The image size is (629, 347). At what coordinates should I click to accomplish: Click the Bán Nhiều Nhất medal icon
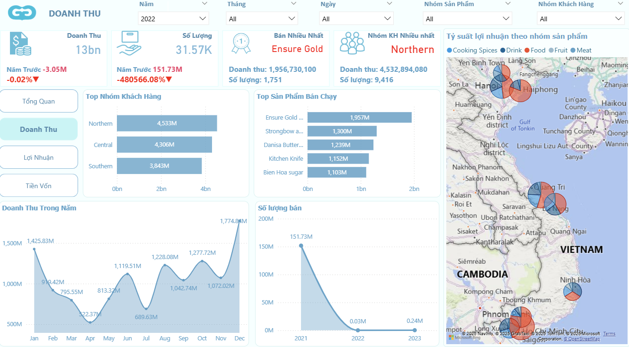241,43
